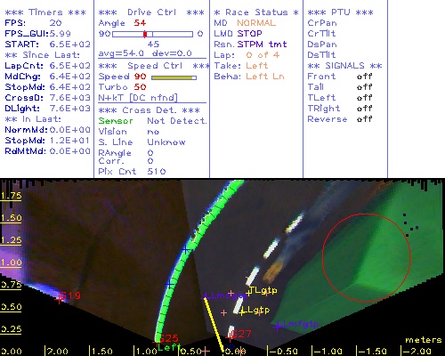
Task: Click inside the red circle overlay
Action: (367, 257)
